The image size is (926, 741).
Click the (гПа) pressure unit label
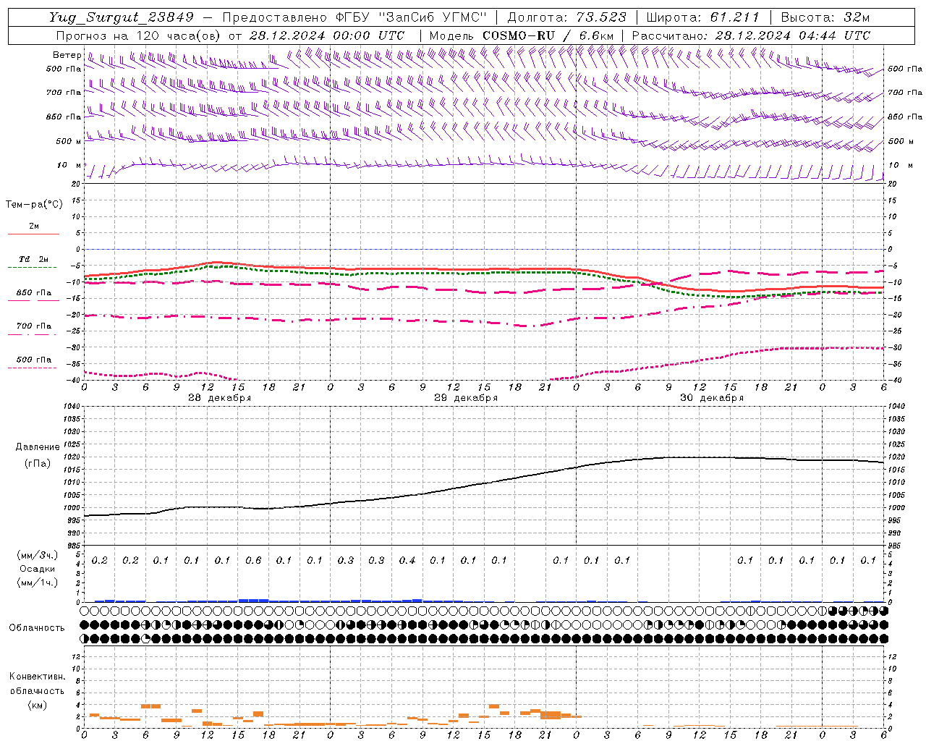(x=38, y=463)
